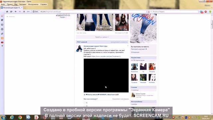213x120 pixels.
Task: Open the downloads panel in the Opera sidebar
Action: 2,25
